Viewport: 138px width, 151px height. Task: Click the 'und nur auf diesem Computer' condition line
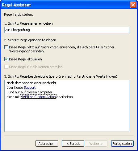[30, 92]
